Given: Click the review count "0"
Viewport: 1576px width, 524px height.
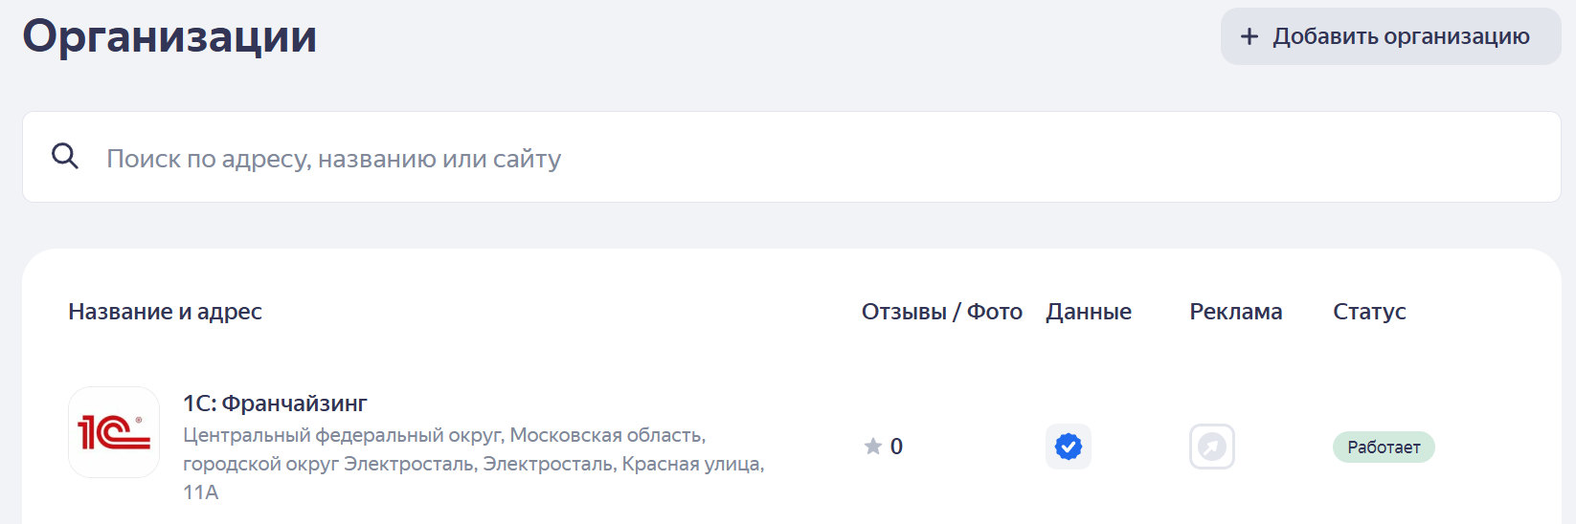Looking at the screenshot, I should pos(896,447).
